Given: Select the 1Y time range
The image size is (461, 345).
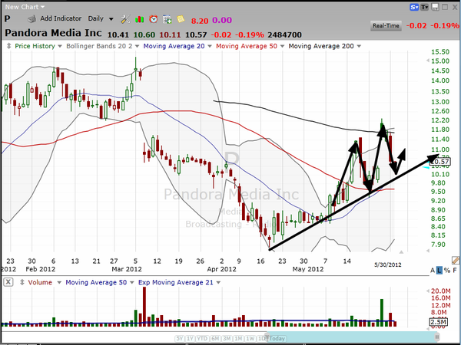Looking at the screenshot, I should point(191,339).
